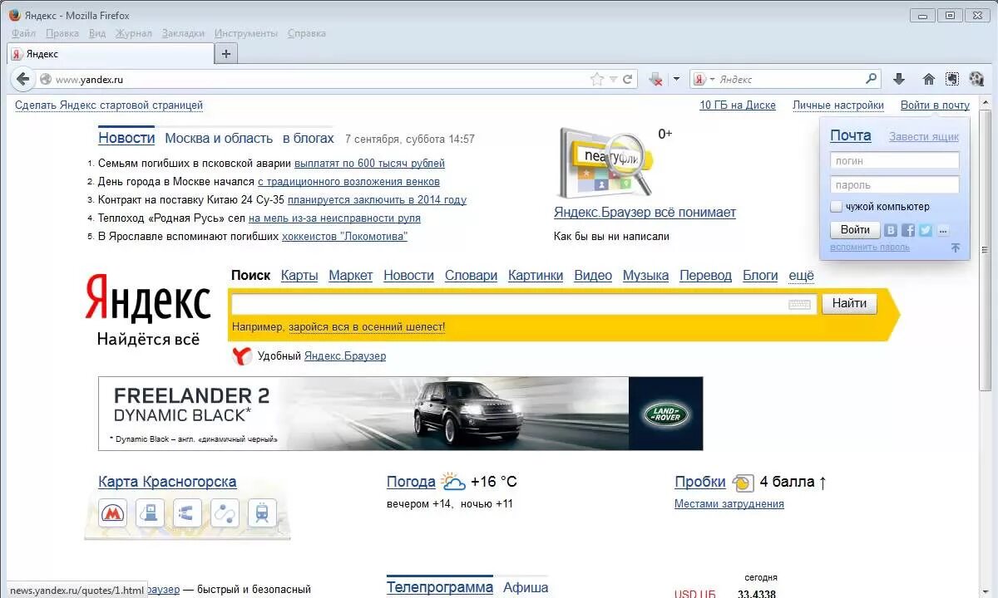
Task: Switch to the Афиша tab
Action: [x=526, y=587]
